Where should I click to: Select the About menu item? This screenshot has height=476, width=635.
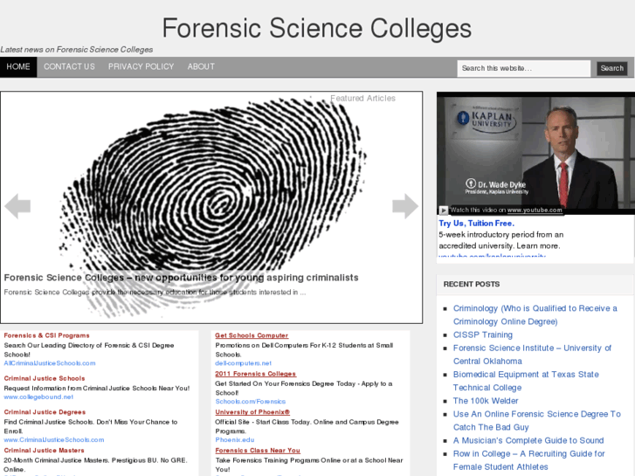click(201, 67)
